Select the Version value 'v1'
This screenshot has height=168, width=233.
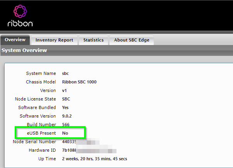pos(64,90)
